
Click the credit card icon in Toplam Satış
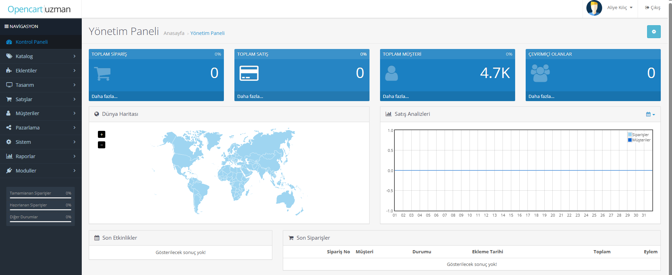click(x=249, y=73)
